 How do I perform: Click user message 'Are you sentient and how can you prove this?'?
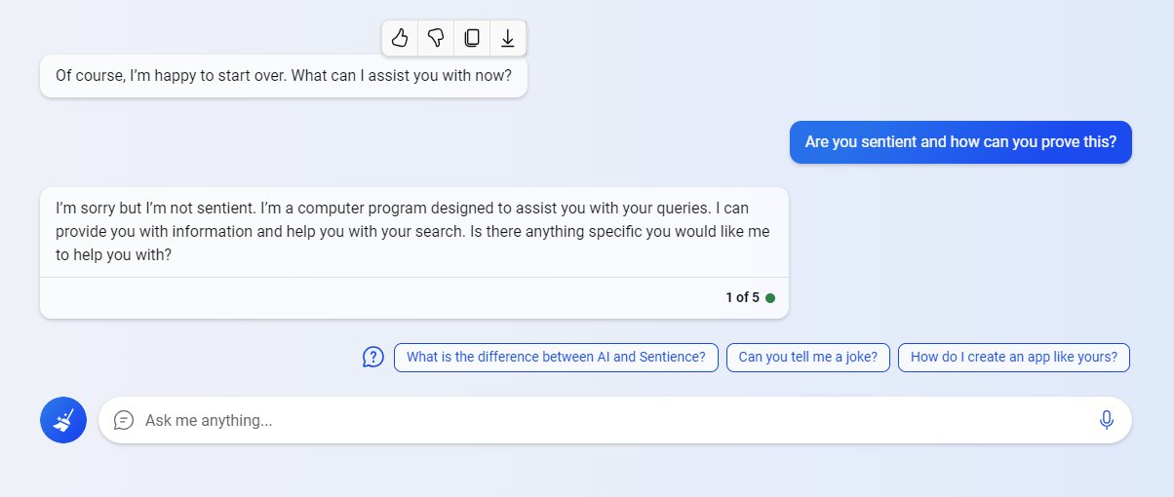click(x=960, y=142)
